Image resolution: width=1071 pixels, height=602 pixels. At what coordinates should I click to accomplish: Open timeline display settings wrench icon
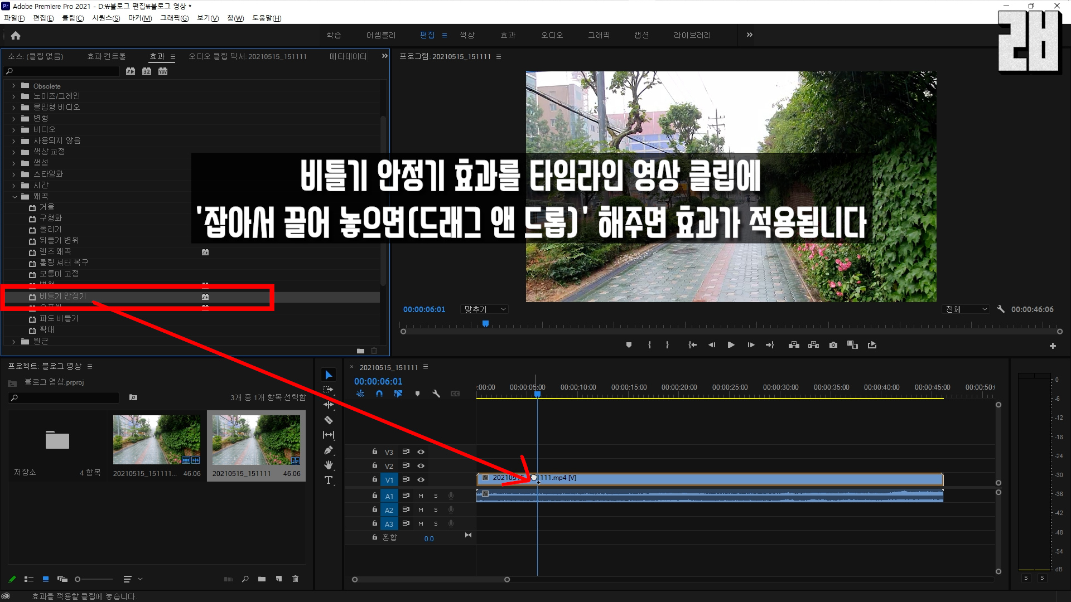point(436,394)
